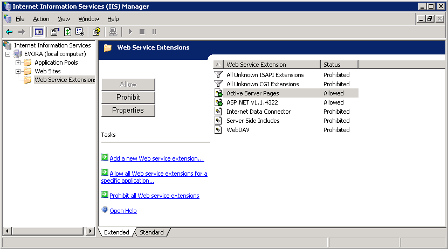Click the tree pane's right scroll arrow

pyautogui.click(x=91, y=231)
